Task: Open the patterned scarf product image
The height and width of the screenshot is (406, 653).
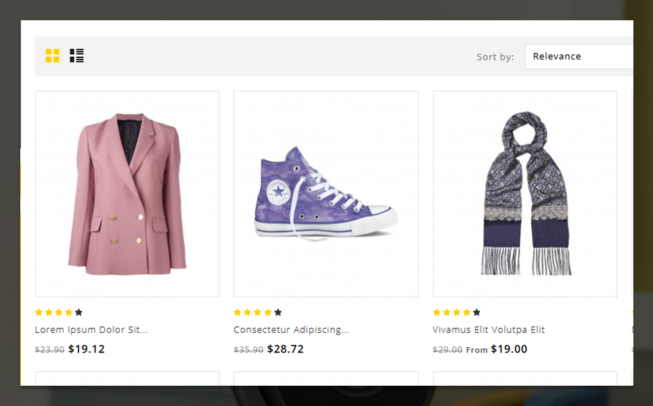Action: (525, 194)
